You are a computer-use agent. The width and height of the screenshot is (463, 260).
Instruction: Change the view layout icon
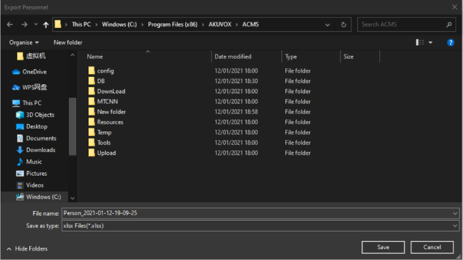pyautogui.click(x=420, y=42)
